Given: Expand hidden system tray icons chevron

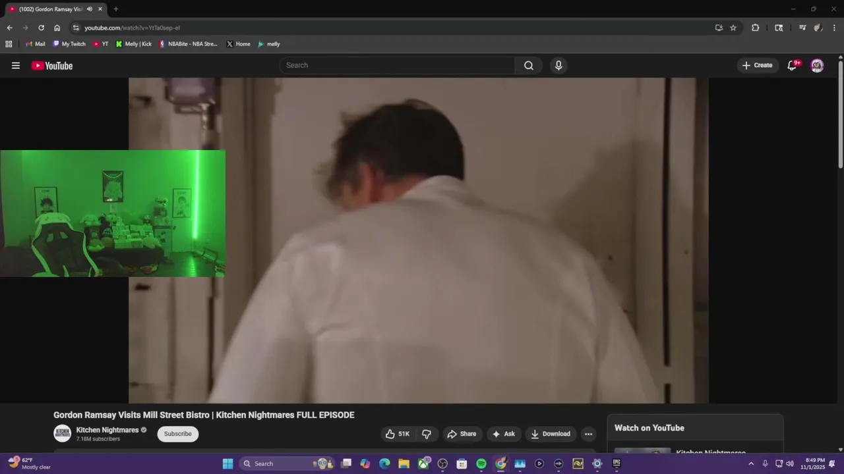Looking at the screenshot, I should [750, 463].
